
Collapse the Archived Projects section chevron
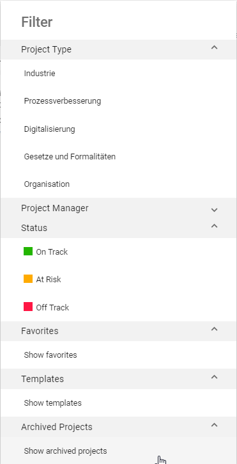[x=214, y=425]
